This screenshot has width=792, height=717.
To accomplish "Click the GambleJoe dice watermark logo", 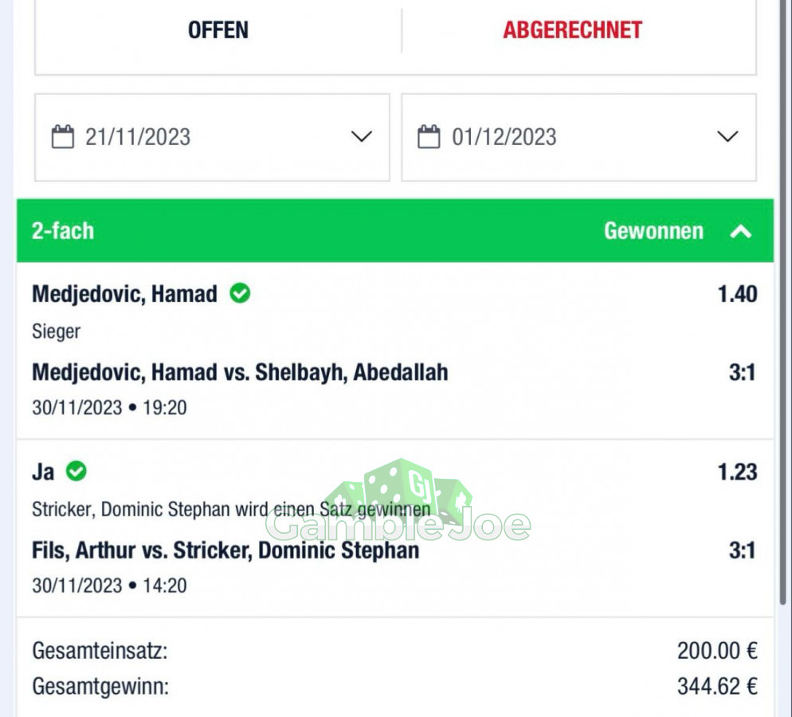I will click(399, 501).
